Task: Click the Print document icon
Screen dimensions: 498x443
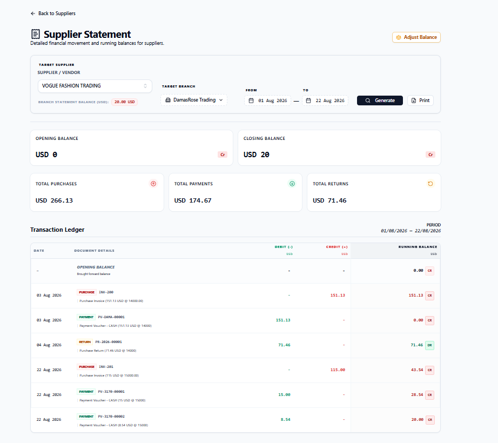Action: pyautogui.click(x=414, y=100)
